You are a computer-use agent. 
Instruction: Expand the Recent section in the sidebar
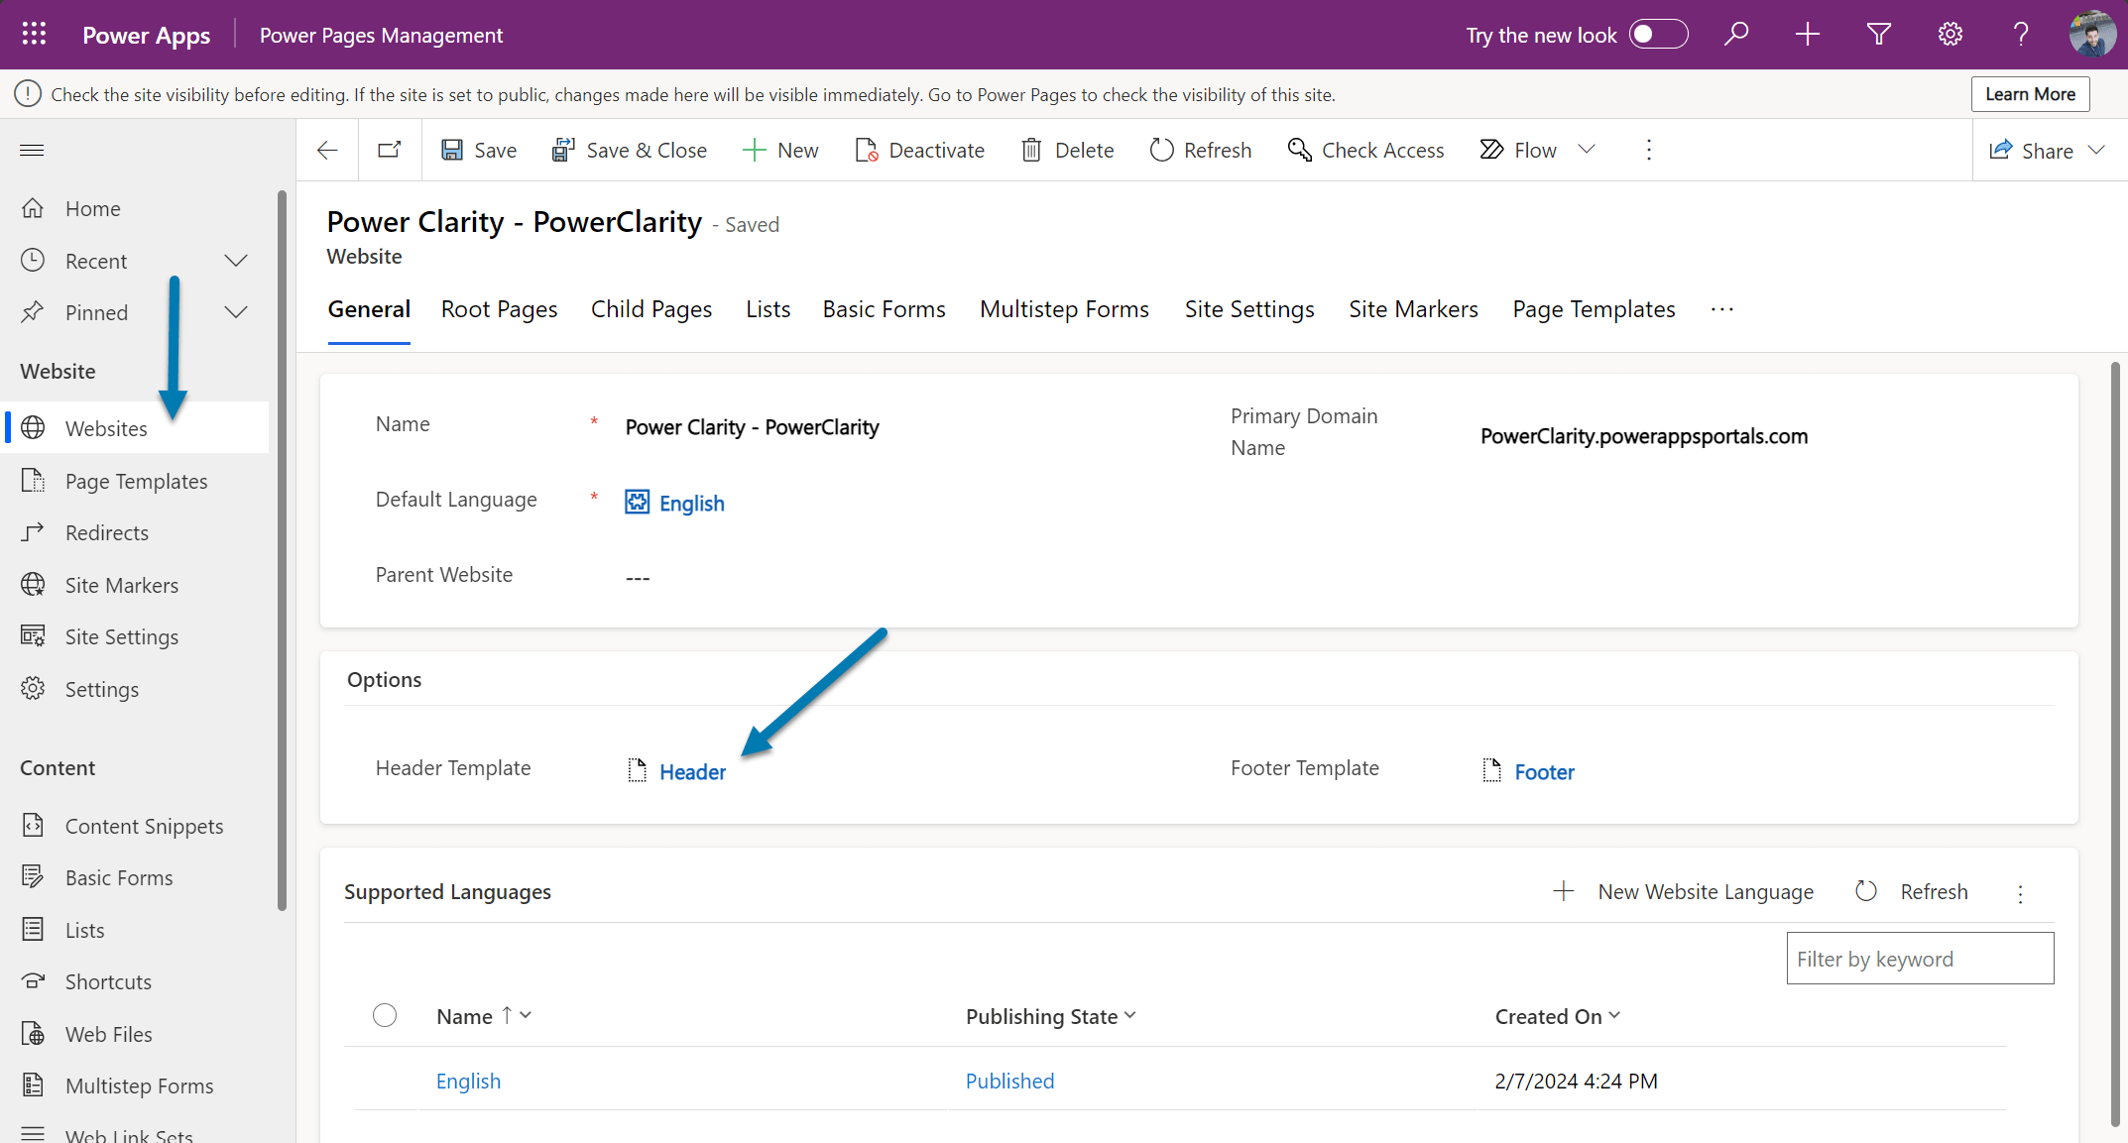point(236,260)
